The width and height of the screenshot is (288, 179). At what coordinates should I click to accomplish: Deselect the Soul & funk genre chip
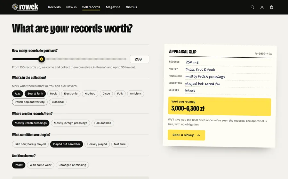click(35, 94)
